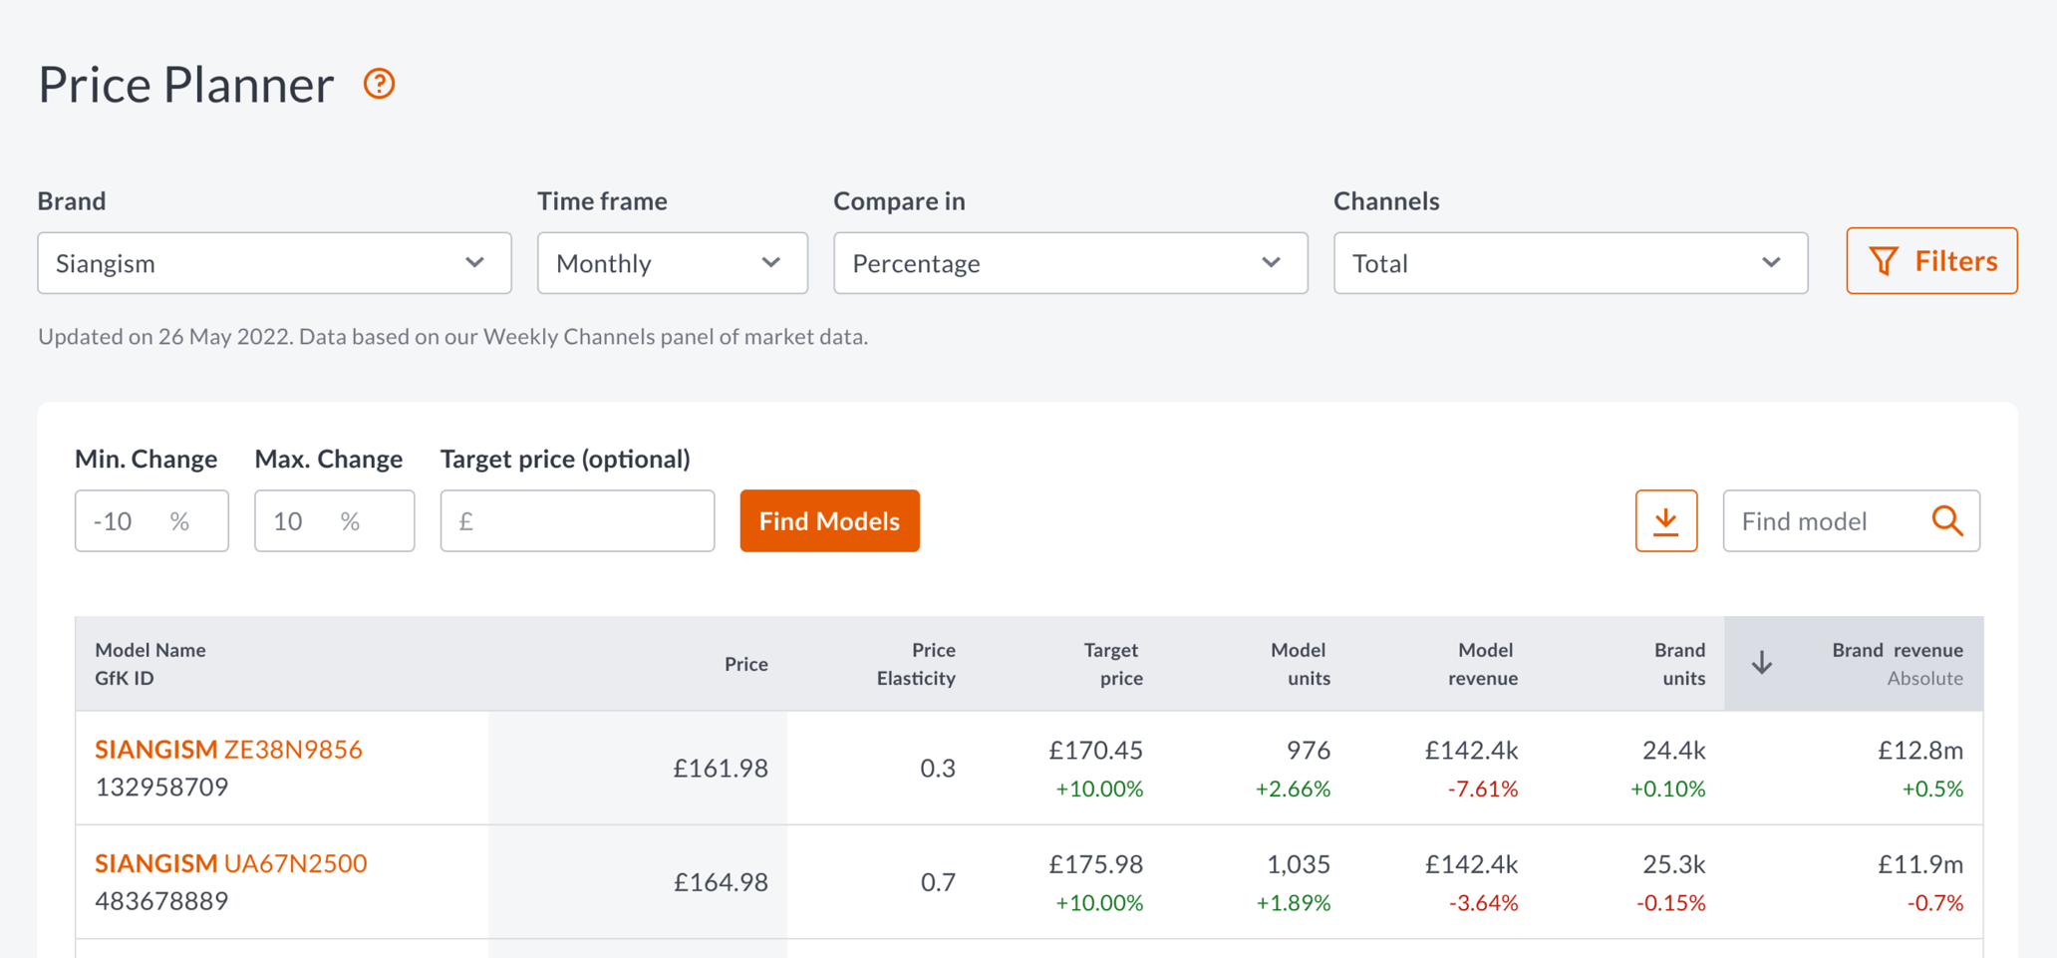Image resolution: width=2057 pixels, height=958 pixels.
Task: Open model SIANGISM ZE38N9856
Action: tap(228, 749)
